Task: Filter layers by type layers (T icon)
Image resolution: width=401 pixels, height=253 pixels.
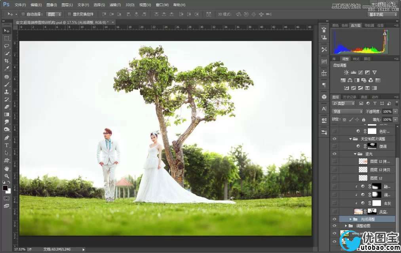Action: pos(375,104)
